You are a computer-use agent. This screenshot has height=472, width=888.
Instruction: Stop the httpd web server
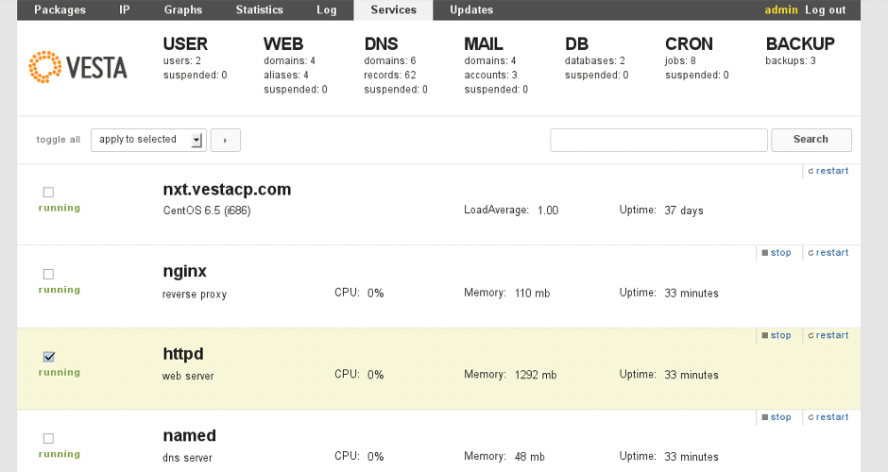pyautogui.click(x=777, y=336)
